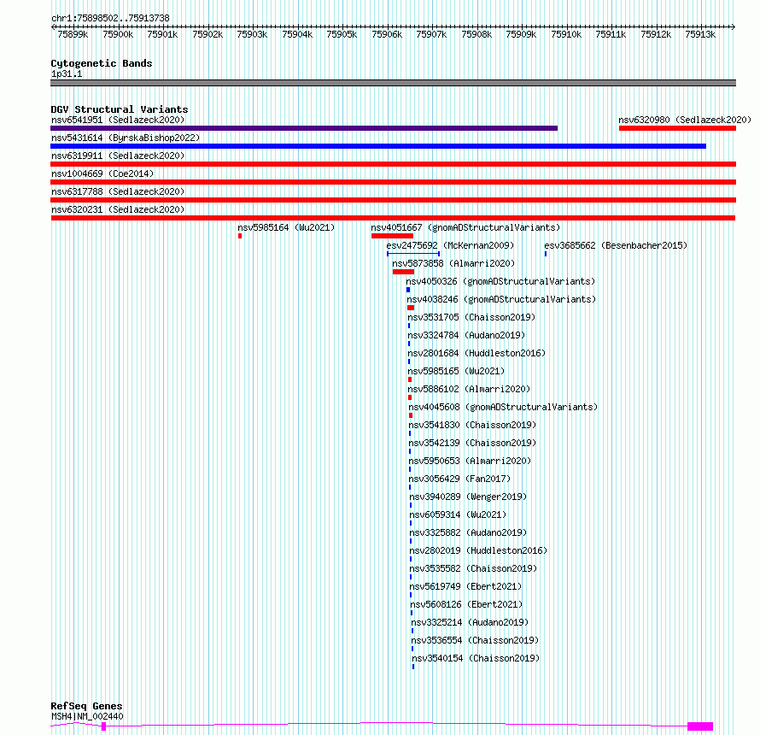760x735 pixels.
Task: Click the nsv6320231 (Sedlazeck2020) label
Action: (x=118, y=209)
